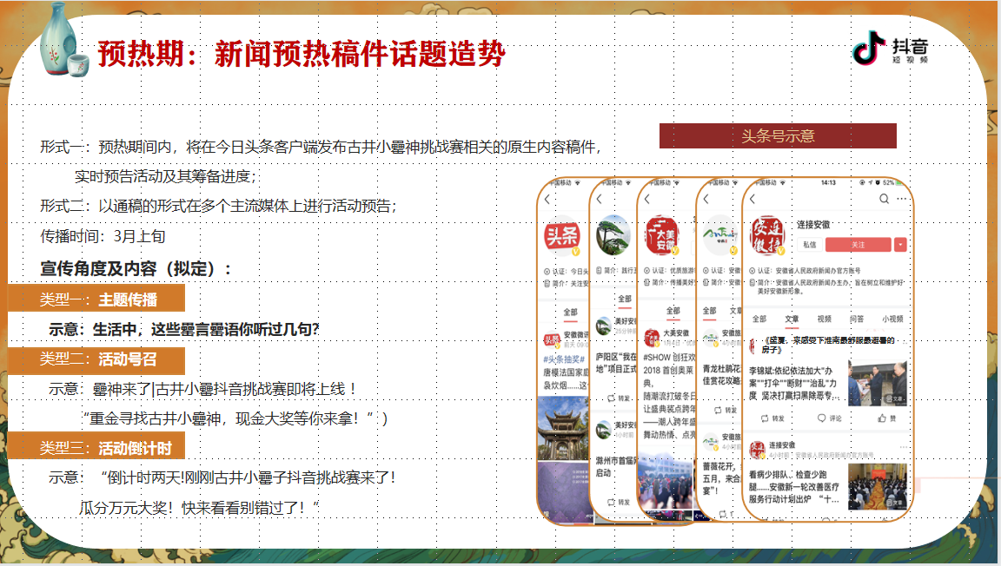Viewport: 1001px width, 566px height.
Task: Click the 头条 red avatar logo
Action: (x=562, y=236)
